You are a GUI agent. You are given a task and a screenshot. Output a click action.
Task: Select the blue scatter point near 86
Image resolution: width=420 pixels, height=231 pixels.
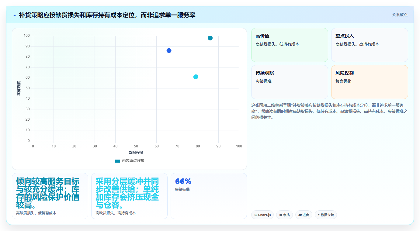pyautogui.click(x=169, y=50)
